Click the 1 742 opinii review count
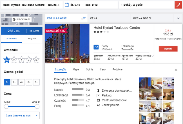Viewport: 183px width, 124px height. pos(107,49)
